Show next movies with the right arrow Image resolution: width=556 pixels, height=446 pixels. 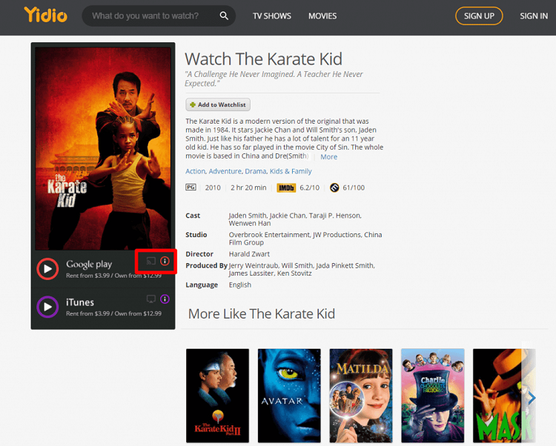coord(532,398)
